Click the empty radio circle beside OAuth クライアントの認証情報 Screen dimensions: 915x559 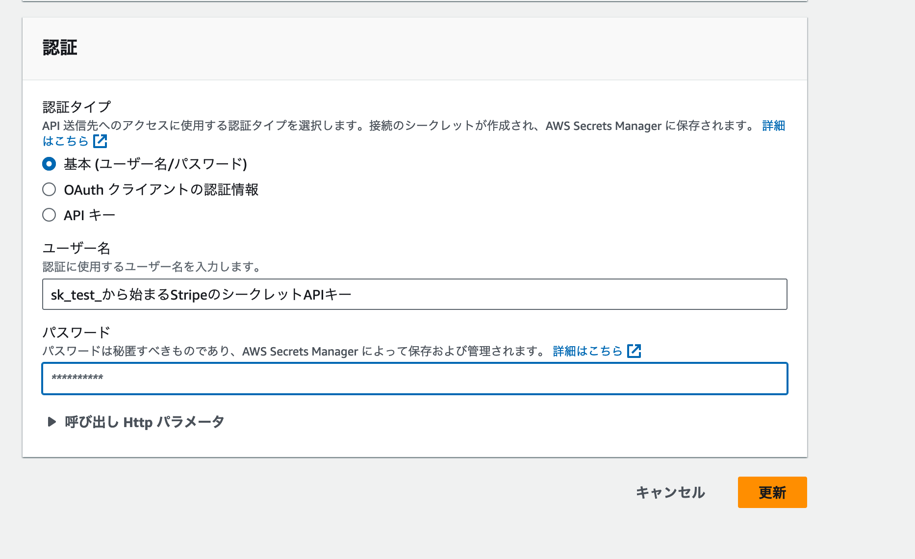pyautogui.click(x=49, y=190)
